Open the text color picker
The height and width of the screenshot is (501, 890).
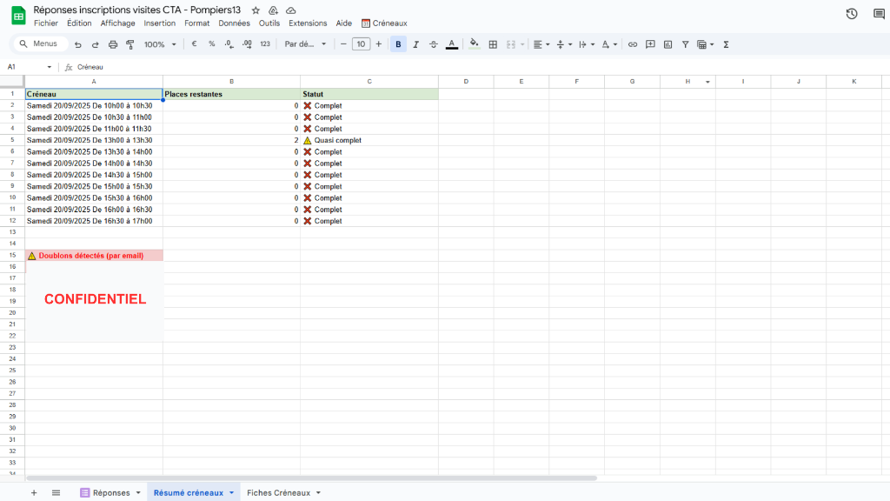[452, 44]
